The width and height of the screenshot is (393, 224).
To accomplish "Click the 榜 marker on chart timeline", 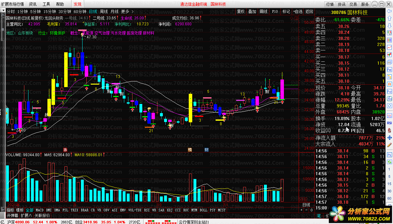I will tap(190, 150).
